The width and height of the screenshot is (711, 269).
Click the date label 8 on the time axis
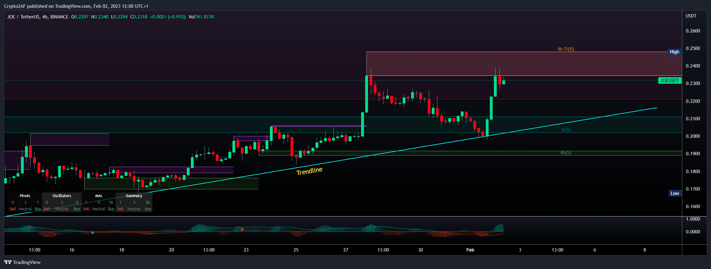(645, 250)
